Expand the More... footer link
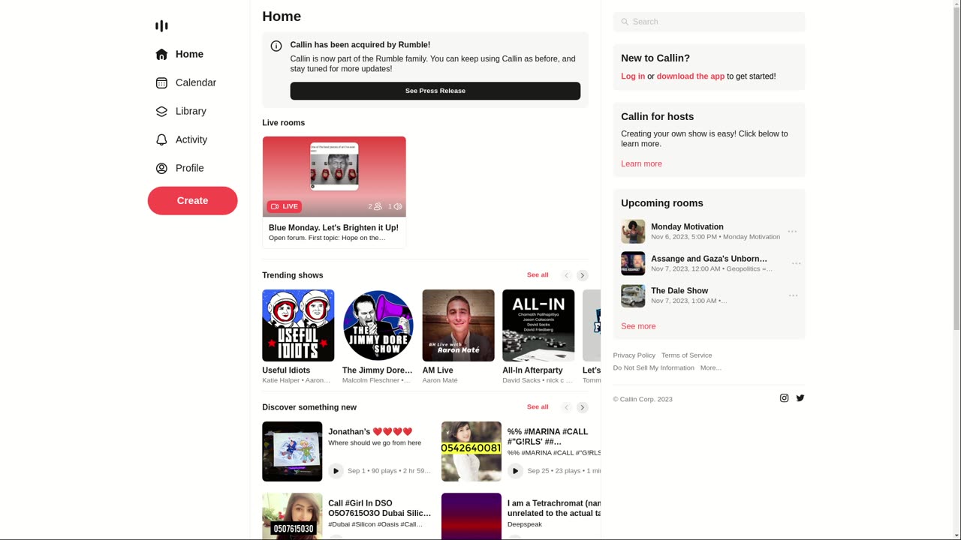The width and height of the screenshot is (961, 540). point(710,368)
